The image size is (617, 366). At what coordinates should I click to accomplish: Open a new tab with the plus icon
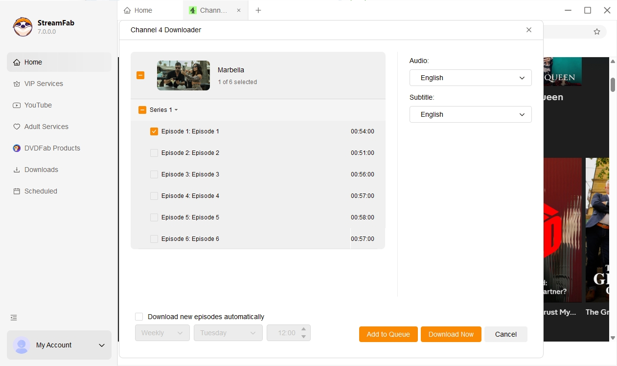click(x=258, y=10)
